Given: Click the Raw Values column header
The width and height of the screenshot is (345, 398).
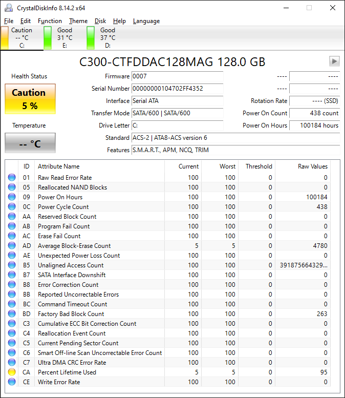Looking at the screenshot, I should coord(303,166).
